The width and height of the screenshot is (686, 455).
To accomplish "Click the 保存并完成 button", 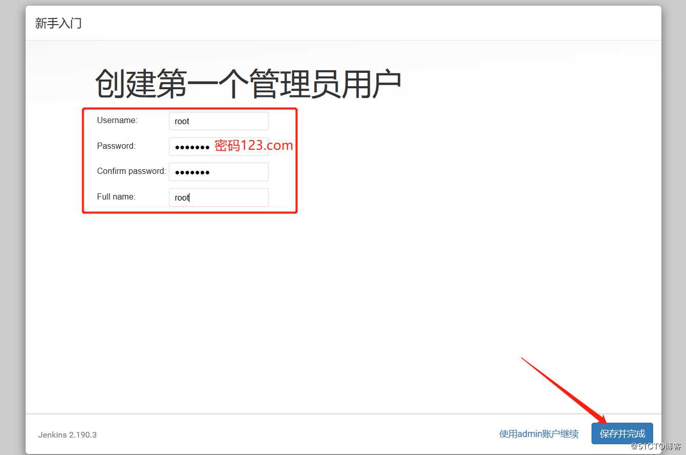I will pyautogui.click(x=622, y=433).
